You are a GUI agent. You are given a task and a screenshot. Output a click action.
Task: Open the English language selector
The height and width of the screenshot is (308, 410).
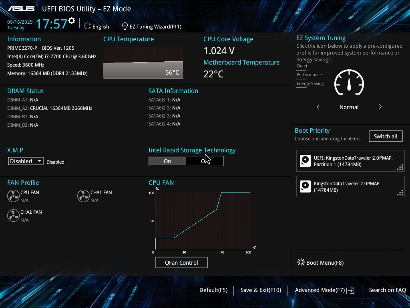click(x=100, y=26)
